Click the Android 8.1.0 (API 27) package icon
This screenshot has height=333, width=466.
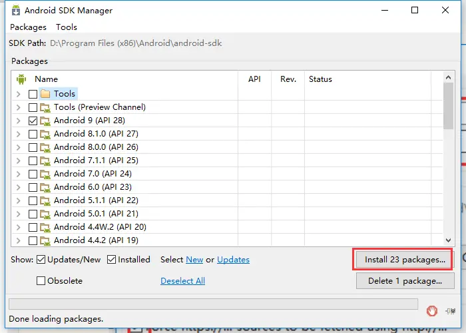(45, 134)
